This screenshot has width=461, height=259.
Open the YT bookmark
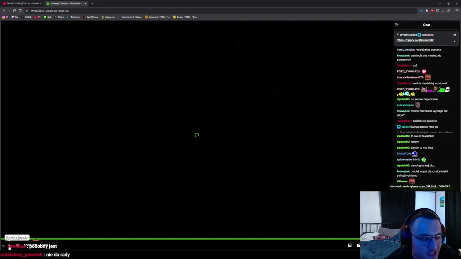point(38,17)
